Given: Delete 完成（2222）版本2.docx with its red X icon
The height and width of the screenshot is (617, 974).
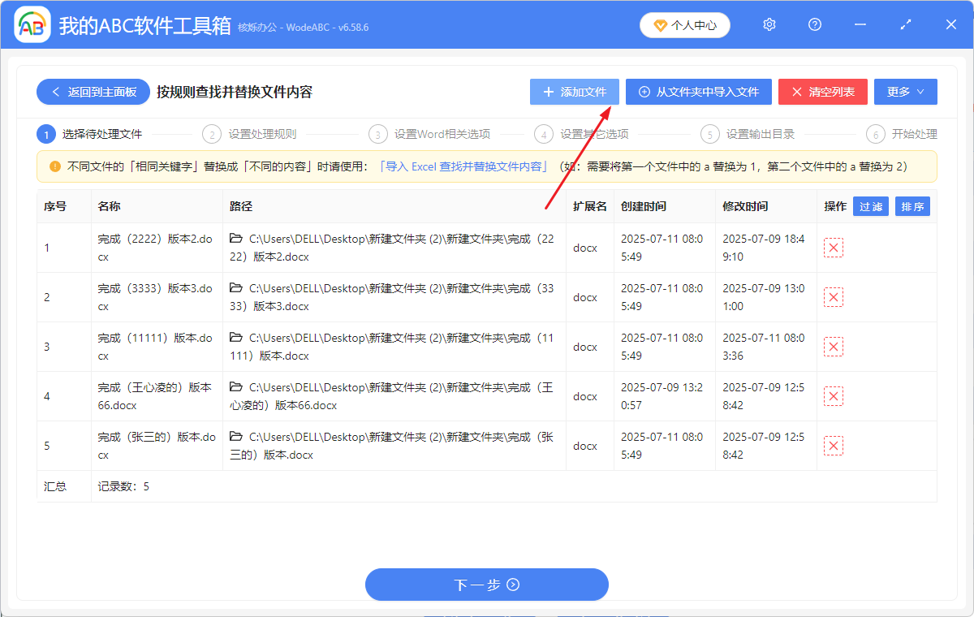Looking at the screenshot, I should pyautogui.click(x=834, y=248).
